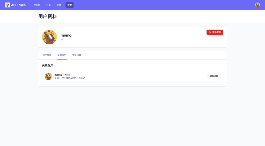Click the Weixin badge label
265x146 pixels.
click(68, 75)
